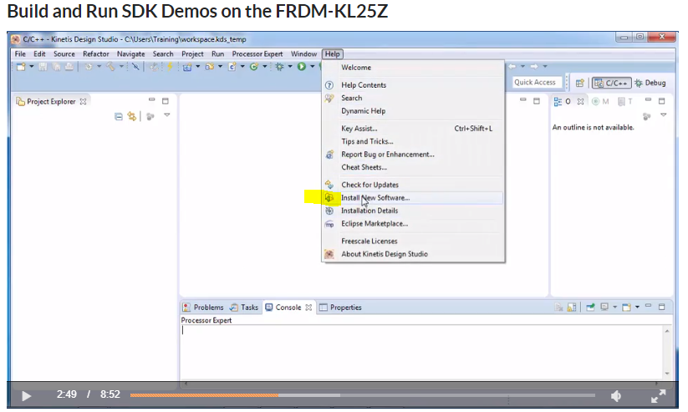The image size is (688, 412).
Task: Open Outline panel View Menu triangle
Action: pyautogui.click(x=664, y=115)
